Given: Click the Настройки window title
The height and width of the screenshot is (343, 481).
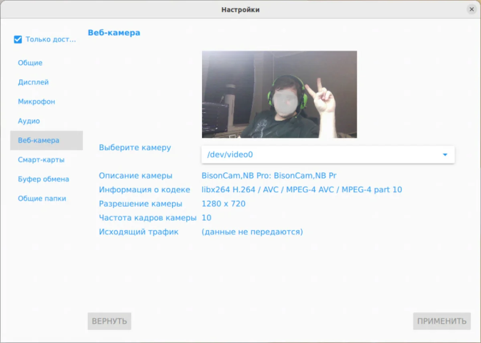Looking at the screenshot, I should 240,10.
